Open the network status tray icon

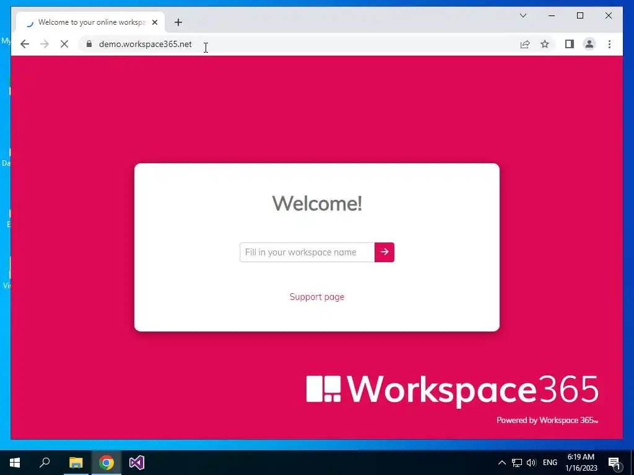point(517,463)
